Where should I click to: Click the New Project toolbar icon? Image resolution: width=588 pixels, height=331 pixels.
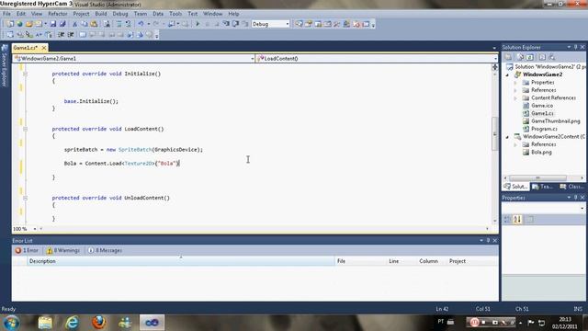click(10, 24)
